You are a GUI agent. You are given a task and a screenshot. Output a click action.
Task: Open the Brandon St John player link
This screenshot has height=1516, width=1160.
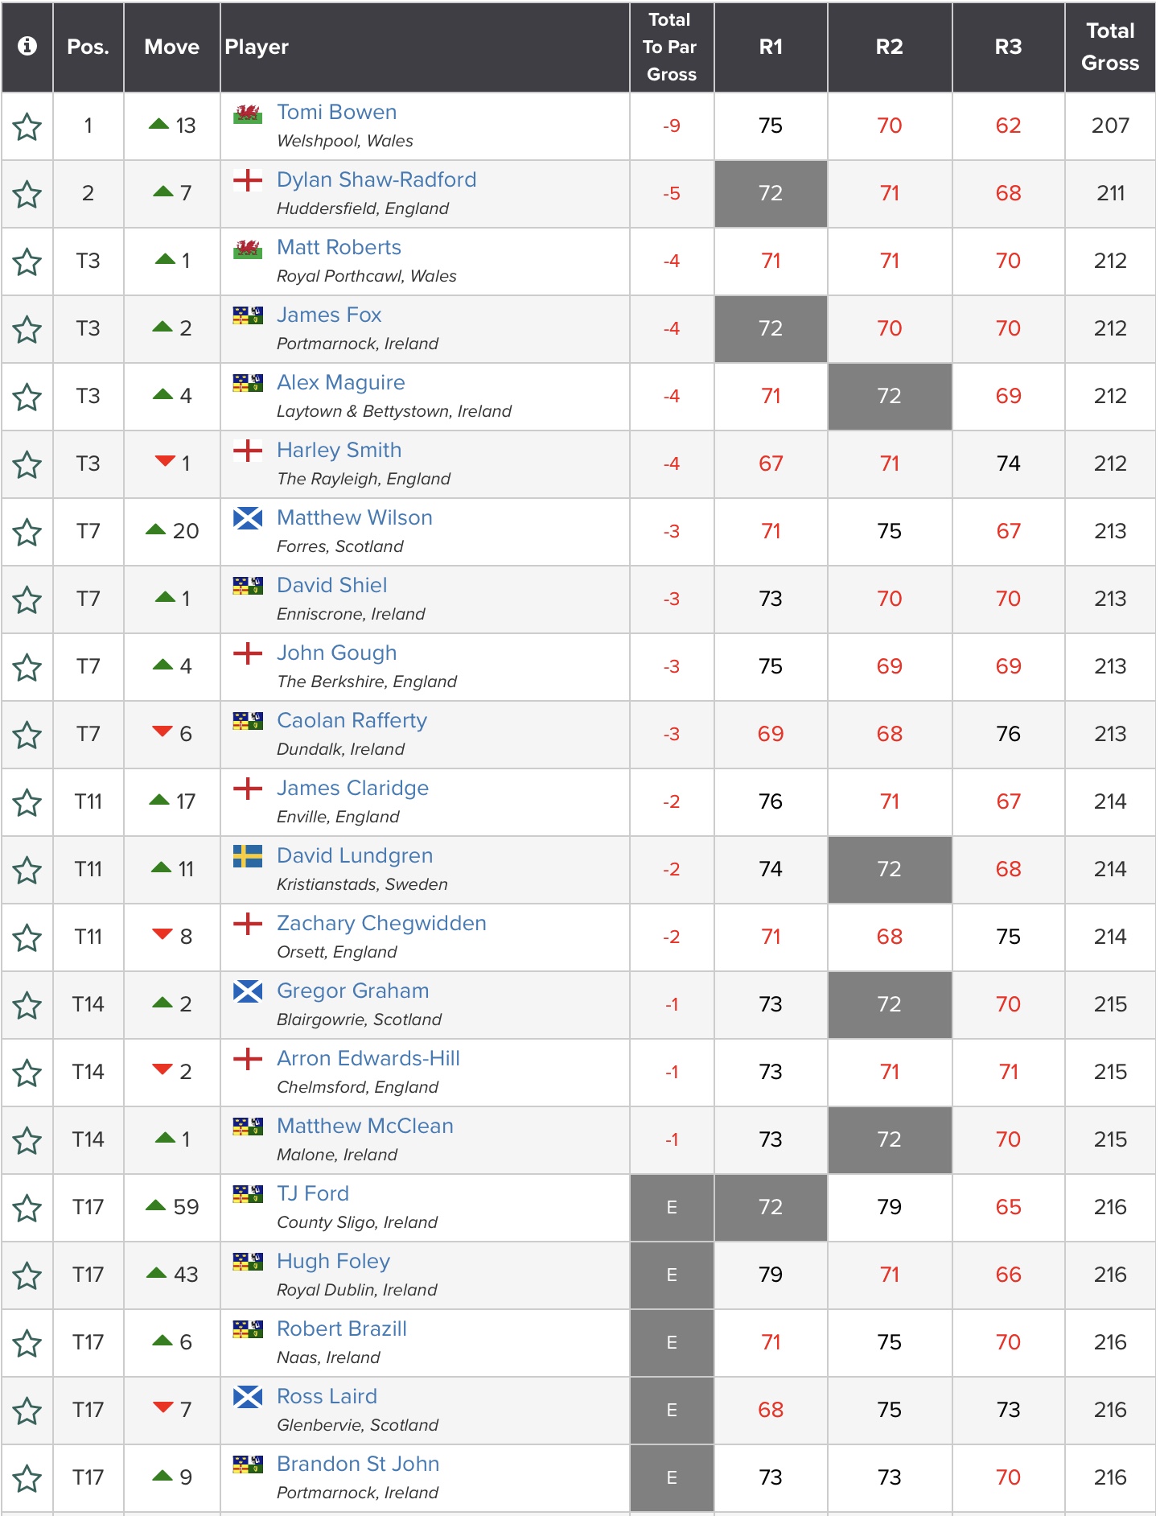[x=358, y=1464]
